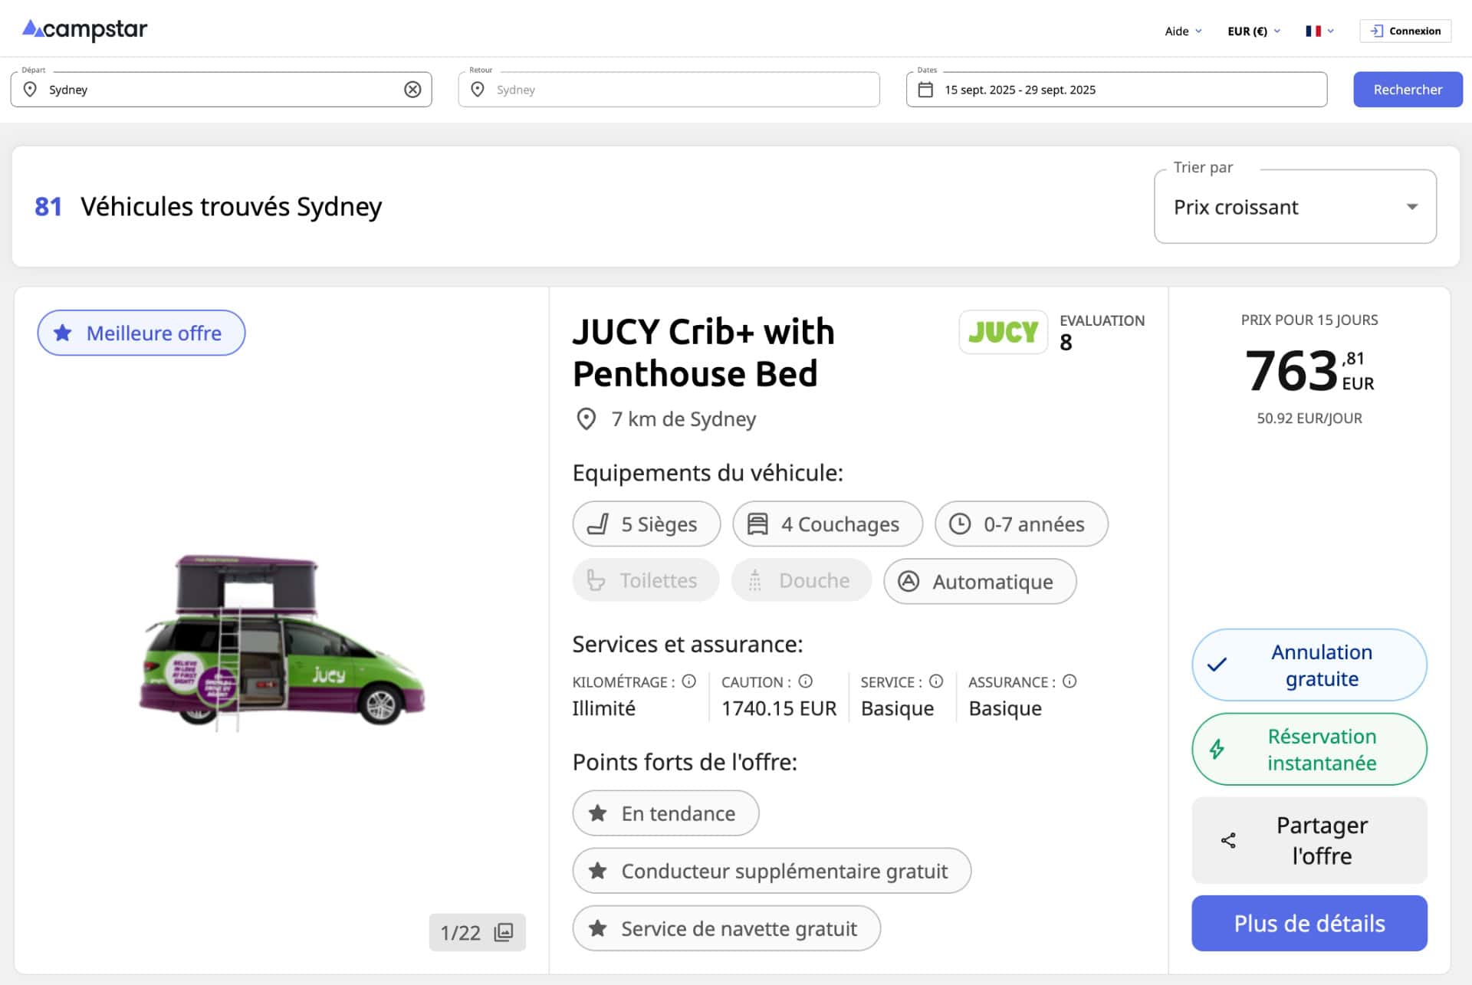Viewport: 1472px width, 985px height.
Task: Toggle the Annulation gratuite option
Action: point(1309,665)
